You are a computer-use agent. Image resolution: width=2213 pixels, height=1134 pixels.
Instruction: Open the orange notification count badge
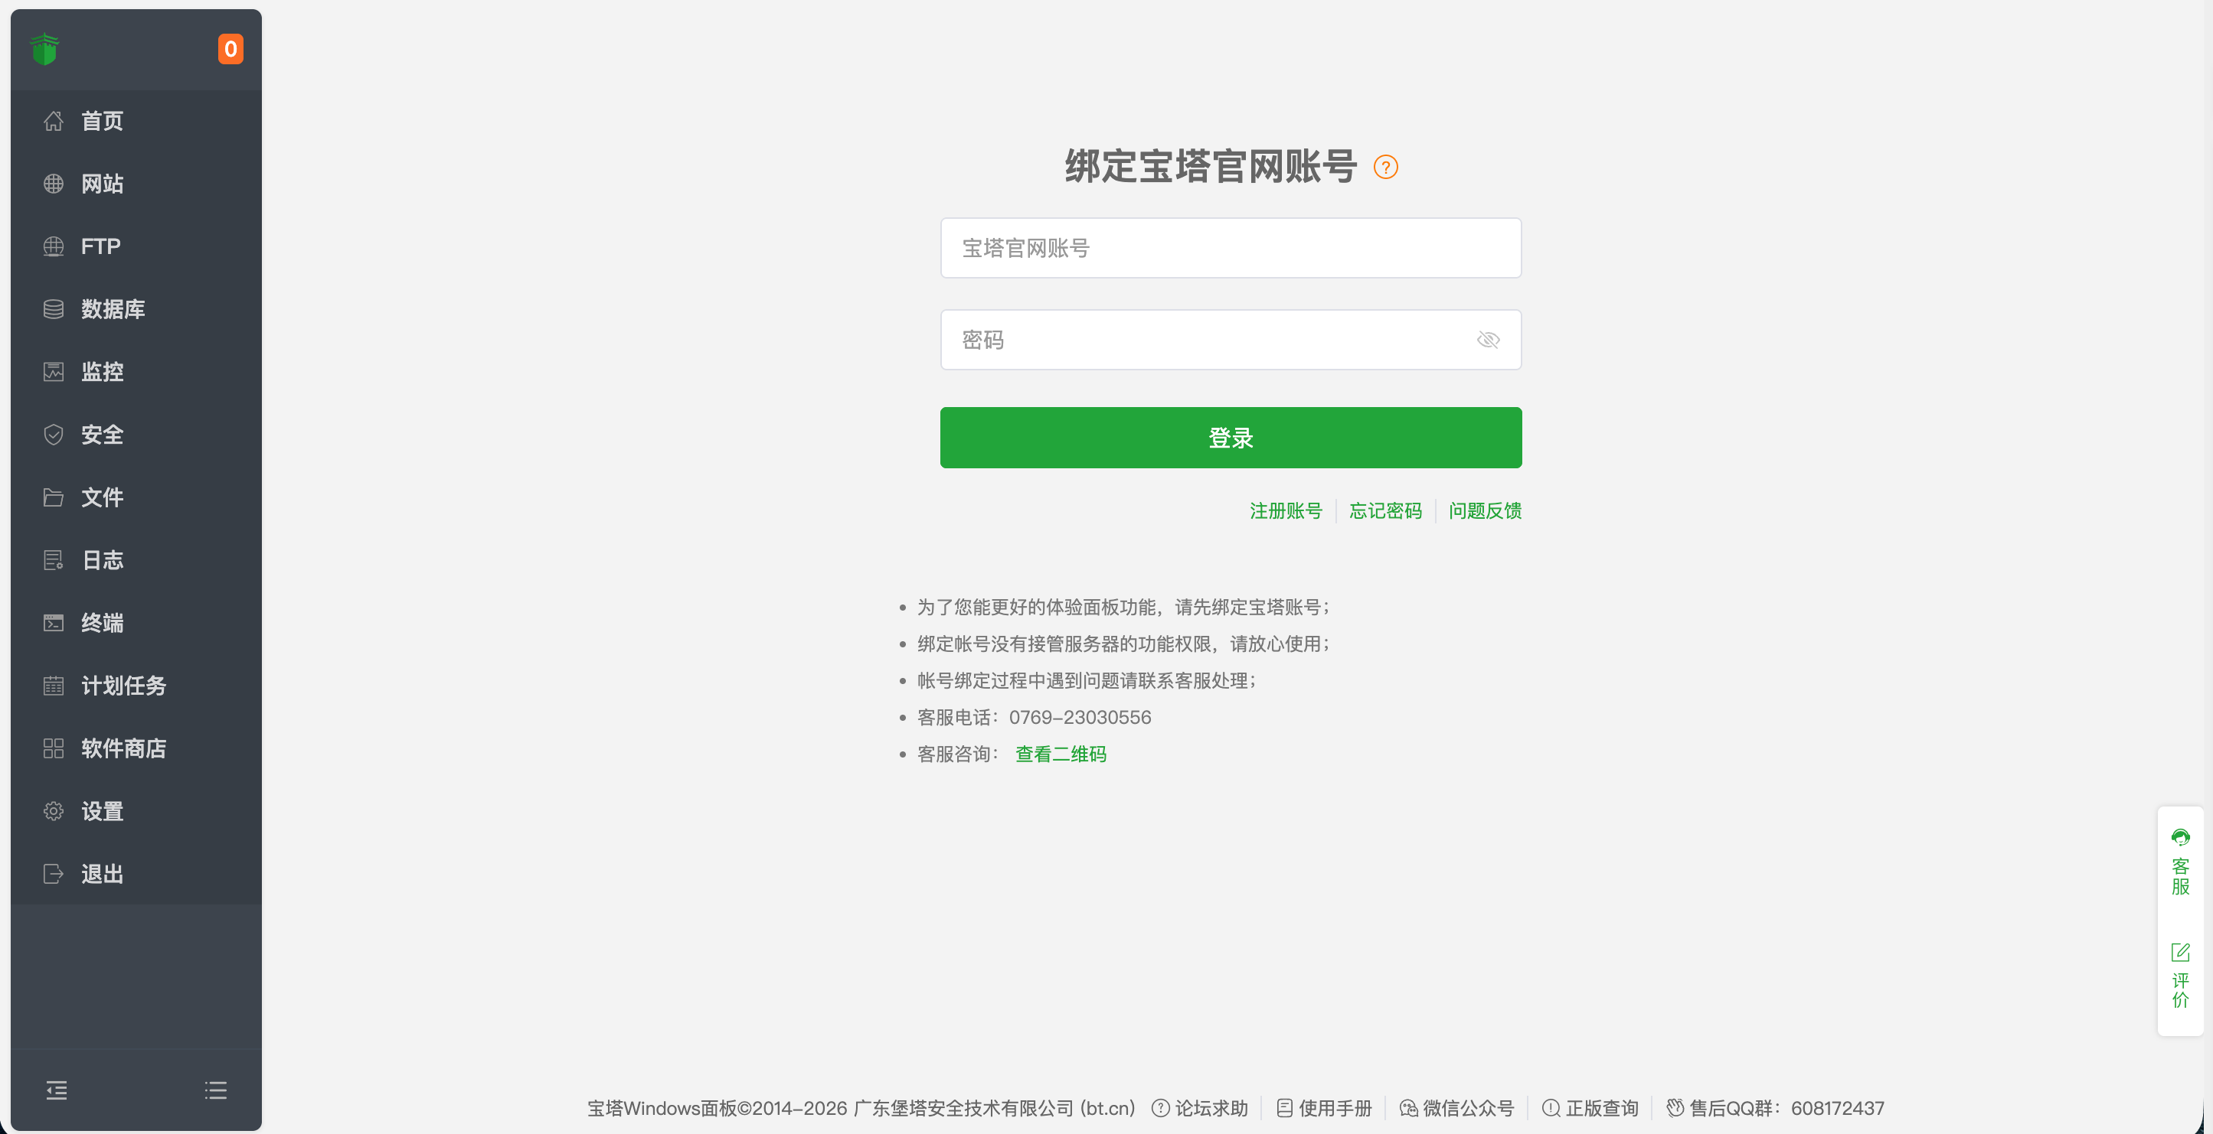coord(230,49)
